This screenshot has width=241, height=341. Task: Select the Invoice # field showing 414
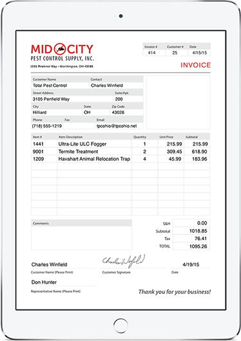154,53
